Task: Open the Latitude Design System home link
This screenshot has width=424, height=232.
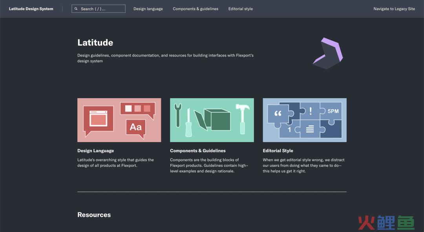Action: pos(31,9)
